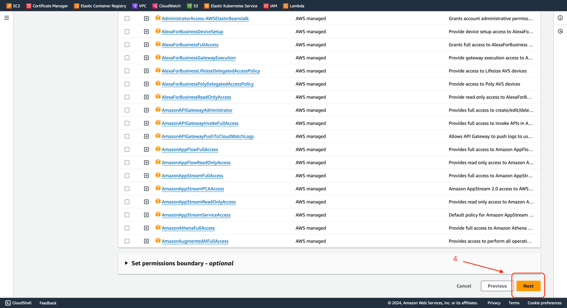Open the hamburger navigation menu

[x=7, y=18]
